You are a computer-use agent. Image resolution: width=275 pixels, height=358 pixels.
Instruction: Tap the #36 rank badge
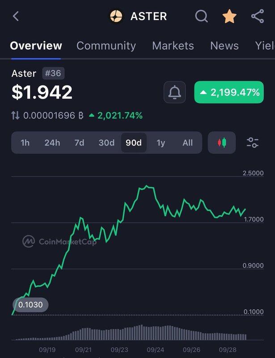pos(53,73)
